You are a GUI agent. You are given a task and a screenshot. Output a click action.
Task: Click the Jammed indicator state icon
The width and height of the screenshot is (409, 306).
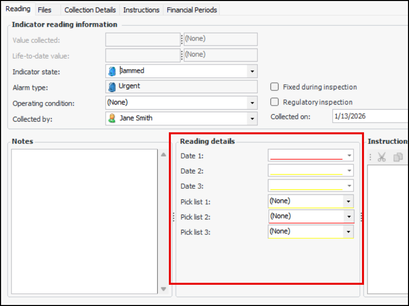pos(112,71)
